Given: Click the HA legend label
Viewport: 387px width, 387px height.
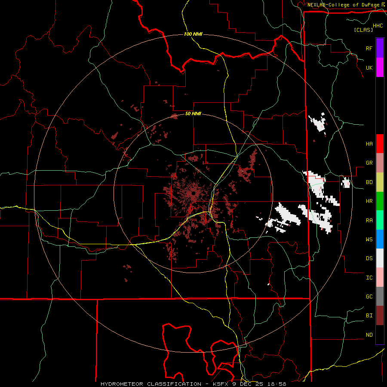Looking at the screenshot, I should click(369, 144).
